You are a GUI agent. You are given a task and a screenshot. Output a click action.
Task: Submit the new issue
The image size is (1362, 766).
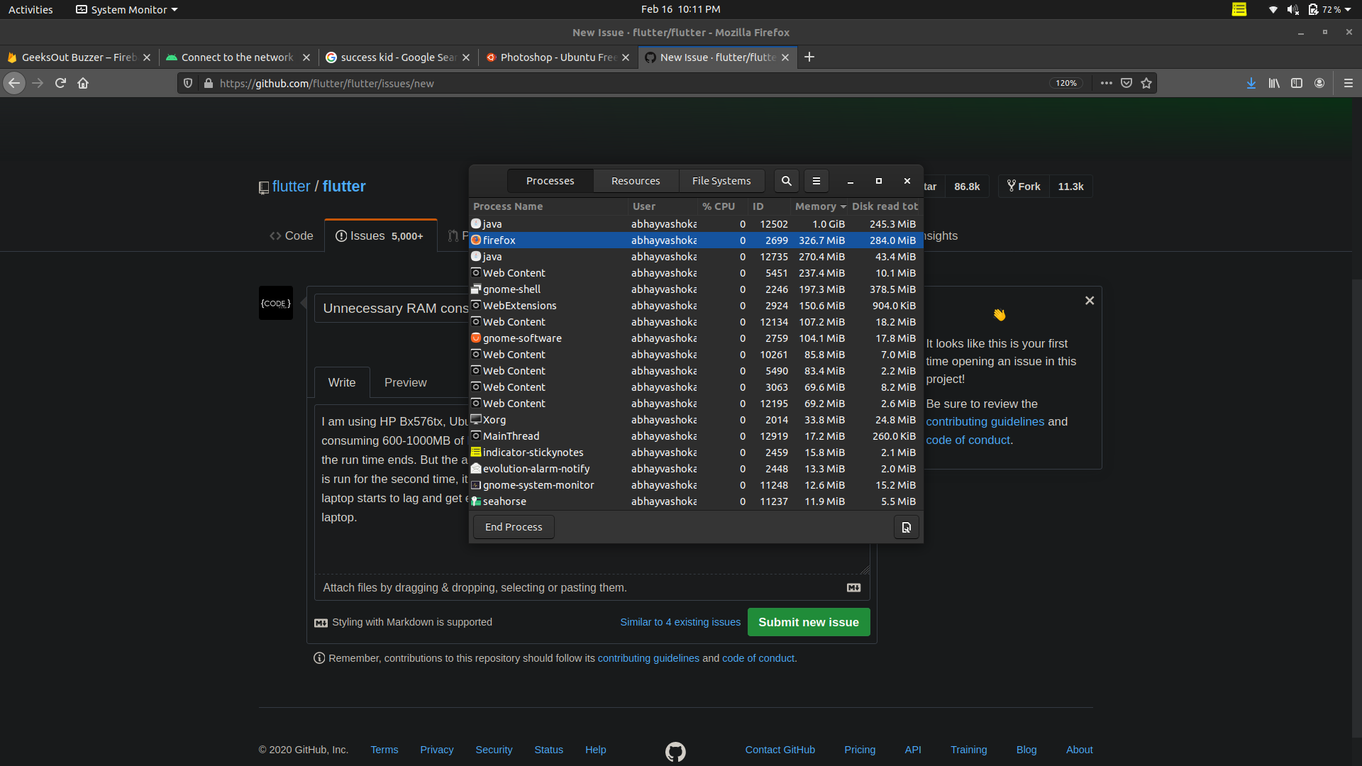(x=808, y=622)
